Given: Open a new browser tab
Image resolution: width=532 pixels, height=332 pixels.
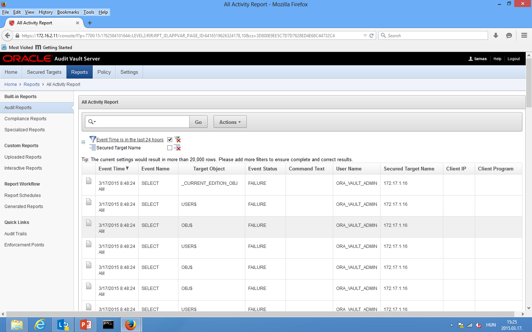Looking at the screenshot, I should pyautogui.click(x=90, y=23).
